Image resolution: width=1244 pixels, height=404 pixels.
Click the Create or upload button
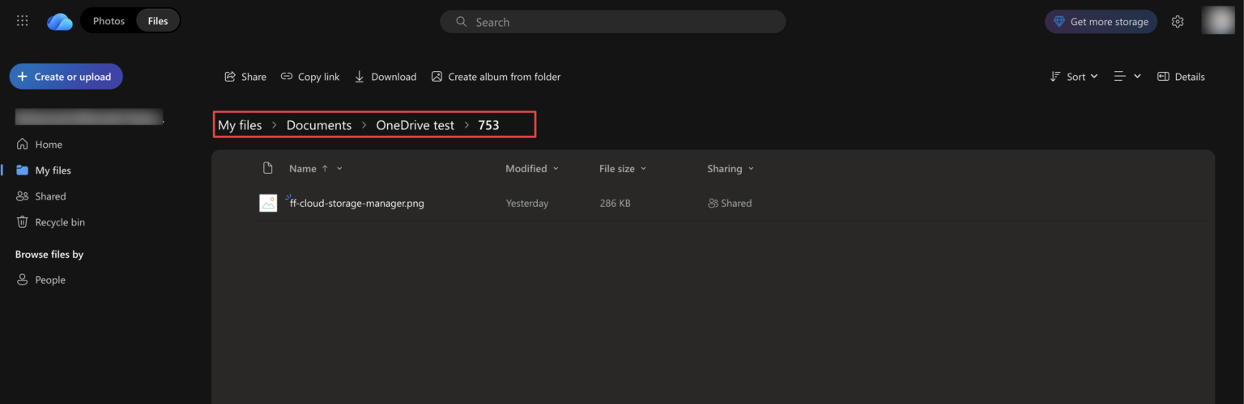click(66, 77)
